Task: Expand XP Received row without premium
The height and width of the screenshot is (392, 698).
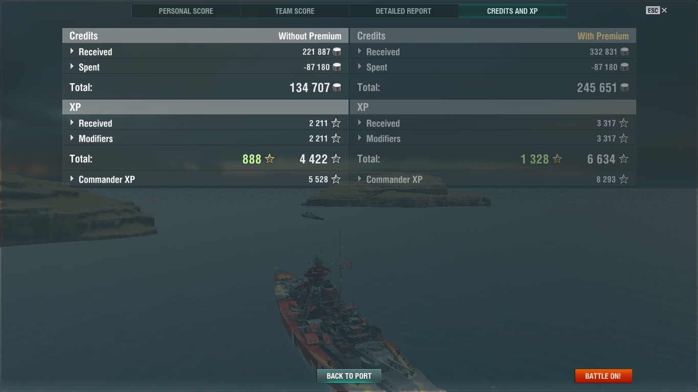Action: pos(205,123)
